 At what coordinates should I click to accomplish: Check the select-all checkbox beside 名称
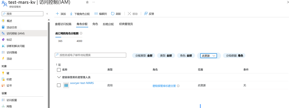click(59, 70)
